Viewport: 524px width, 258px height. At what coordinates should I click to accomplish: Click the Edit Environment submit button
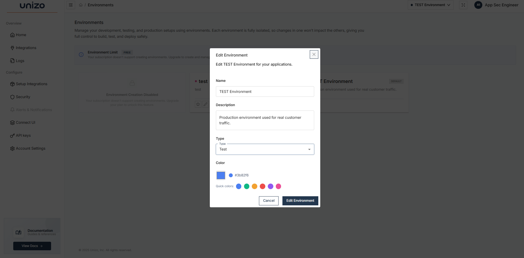(x=300, y=201)
